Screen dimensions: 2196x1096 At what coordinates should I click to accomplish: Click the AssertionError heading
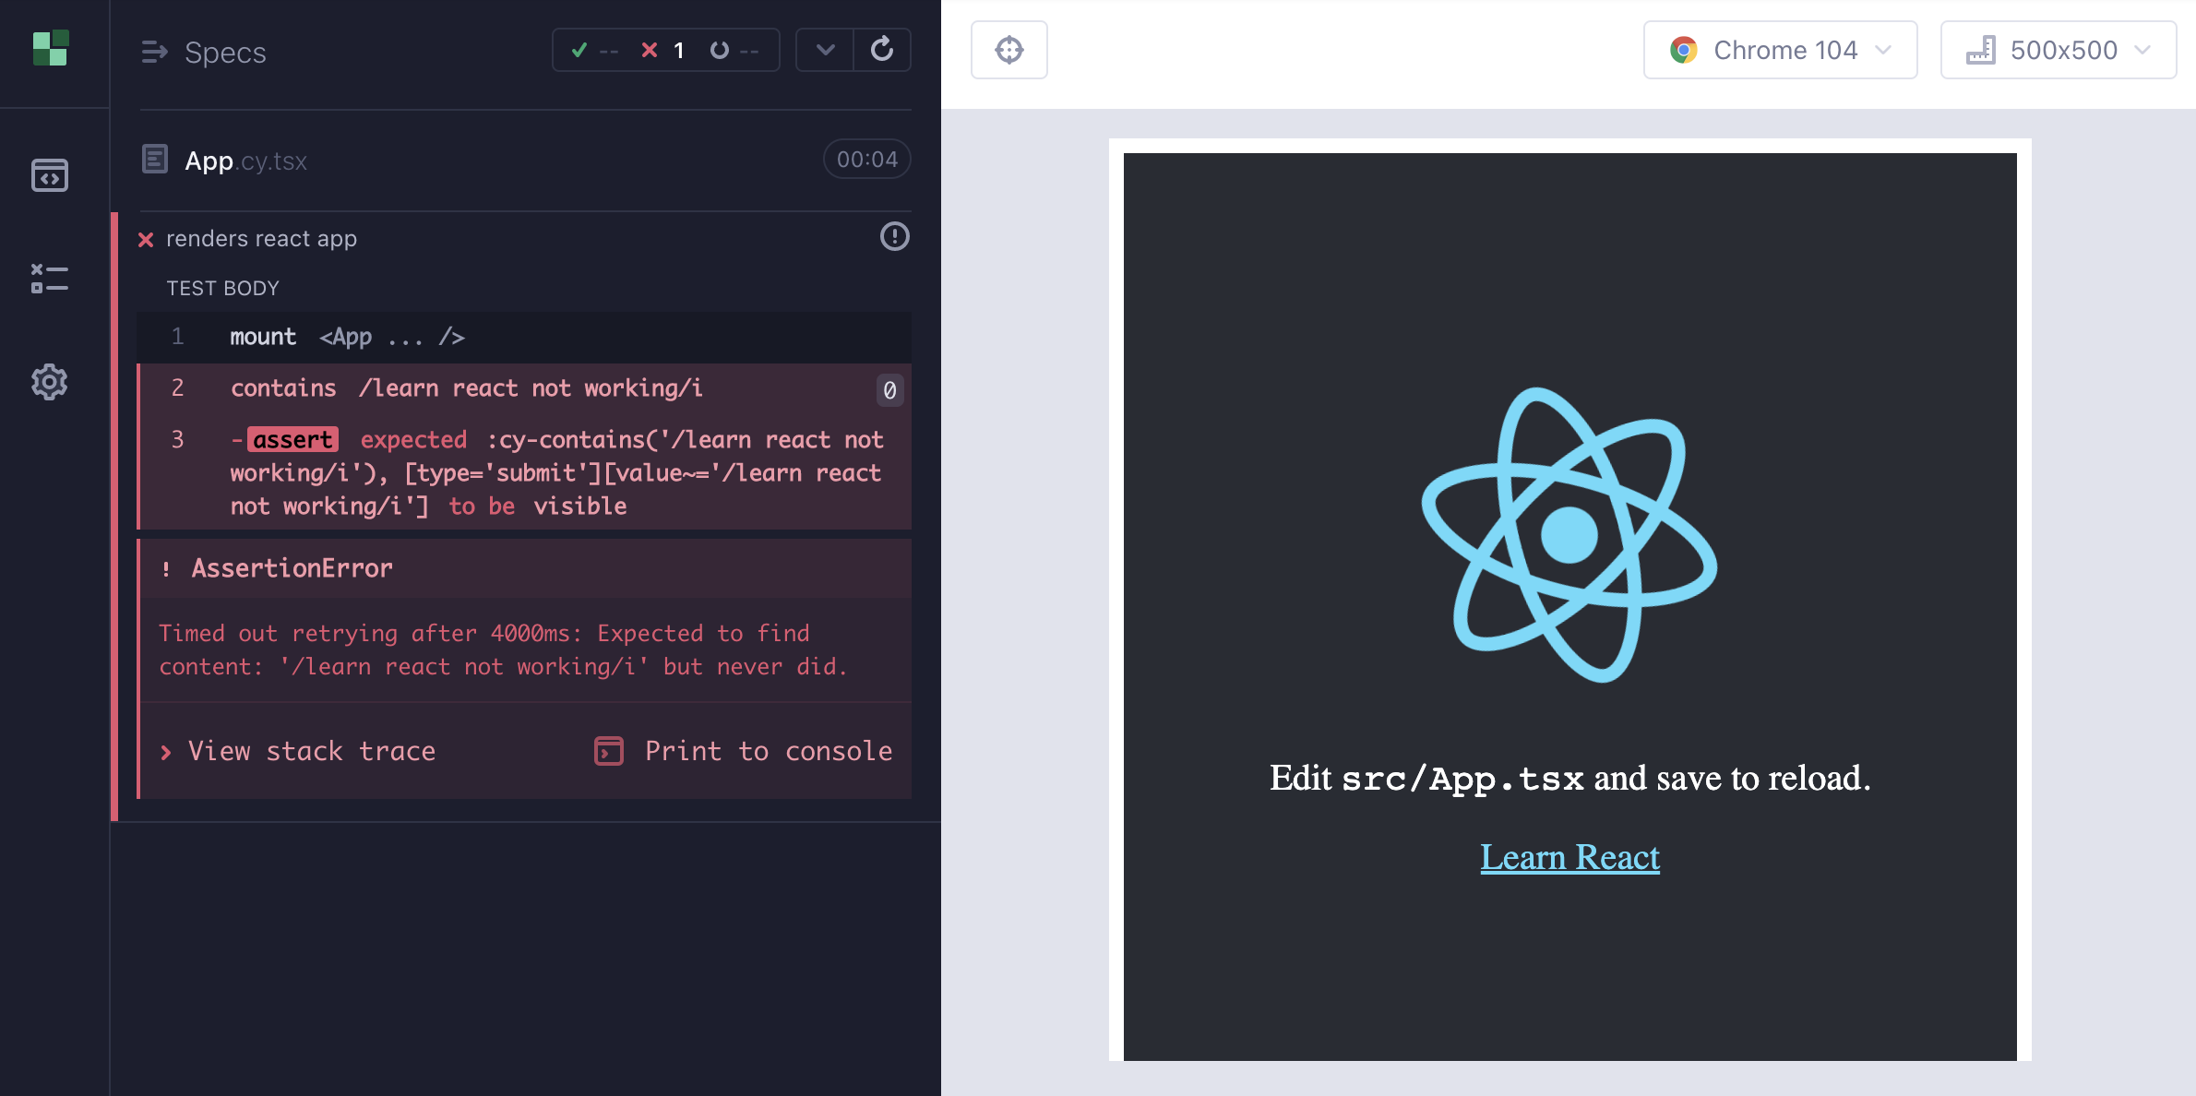tap(292, 568)
